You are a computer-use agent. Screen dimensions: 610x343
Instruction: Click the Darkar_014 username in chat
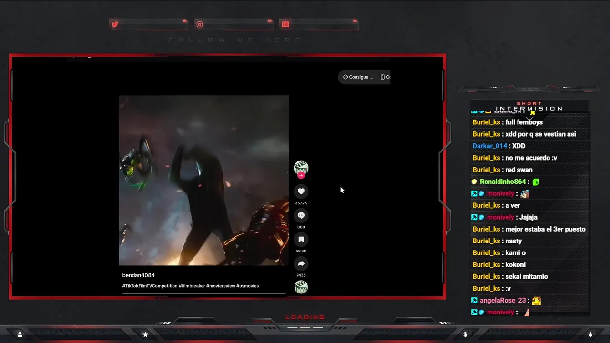(x=489, y=146)
